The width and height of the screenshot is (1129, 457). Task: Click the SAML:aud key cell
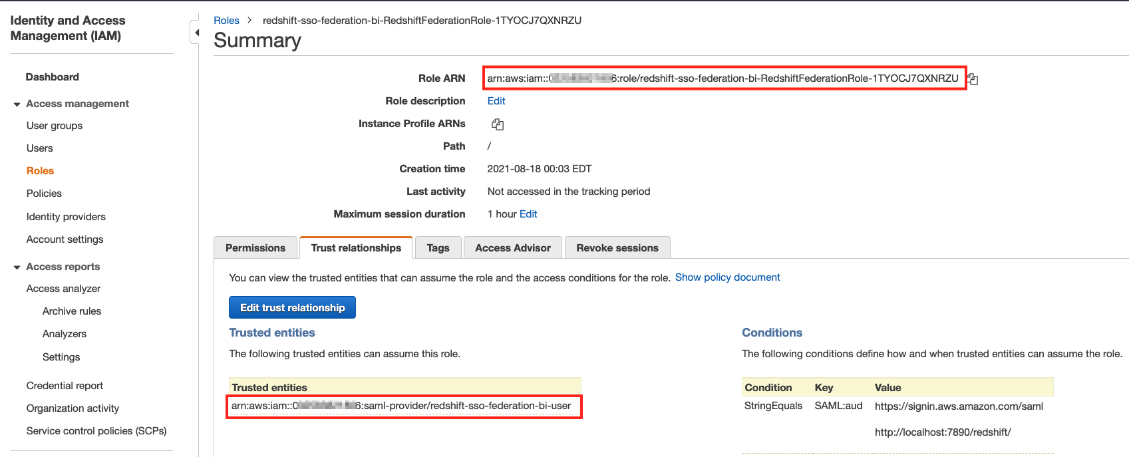tap(838, 406)
